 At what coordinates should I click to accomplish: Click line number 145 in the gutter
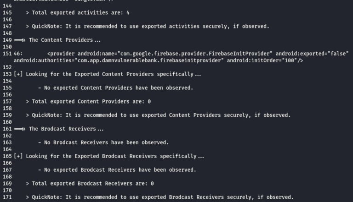pos(7,13)
